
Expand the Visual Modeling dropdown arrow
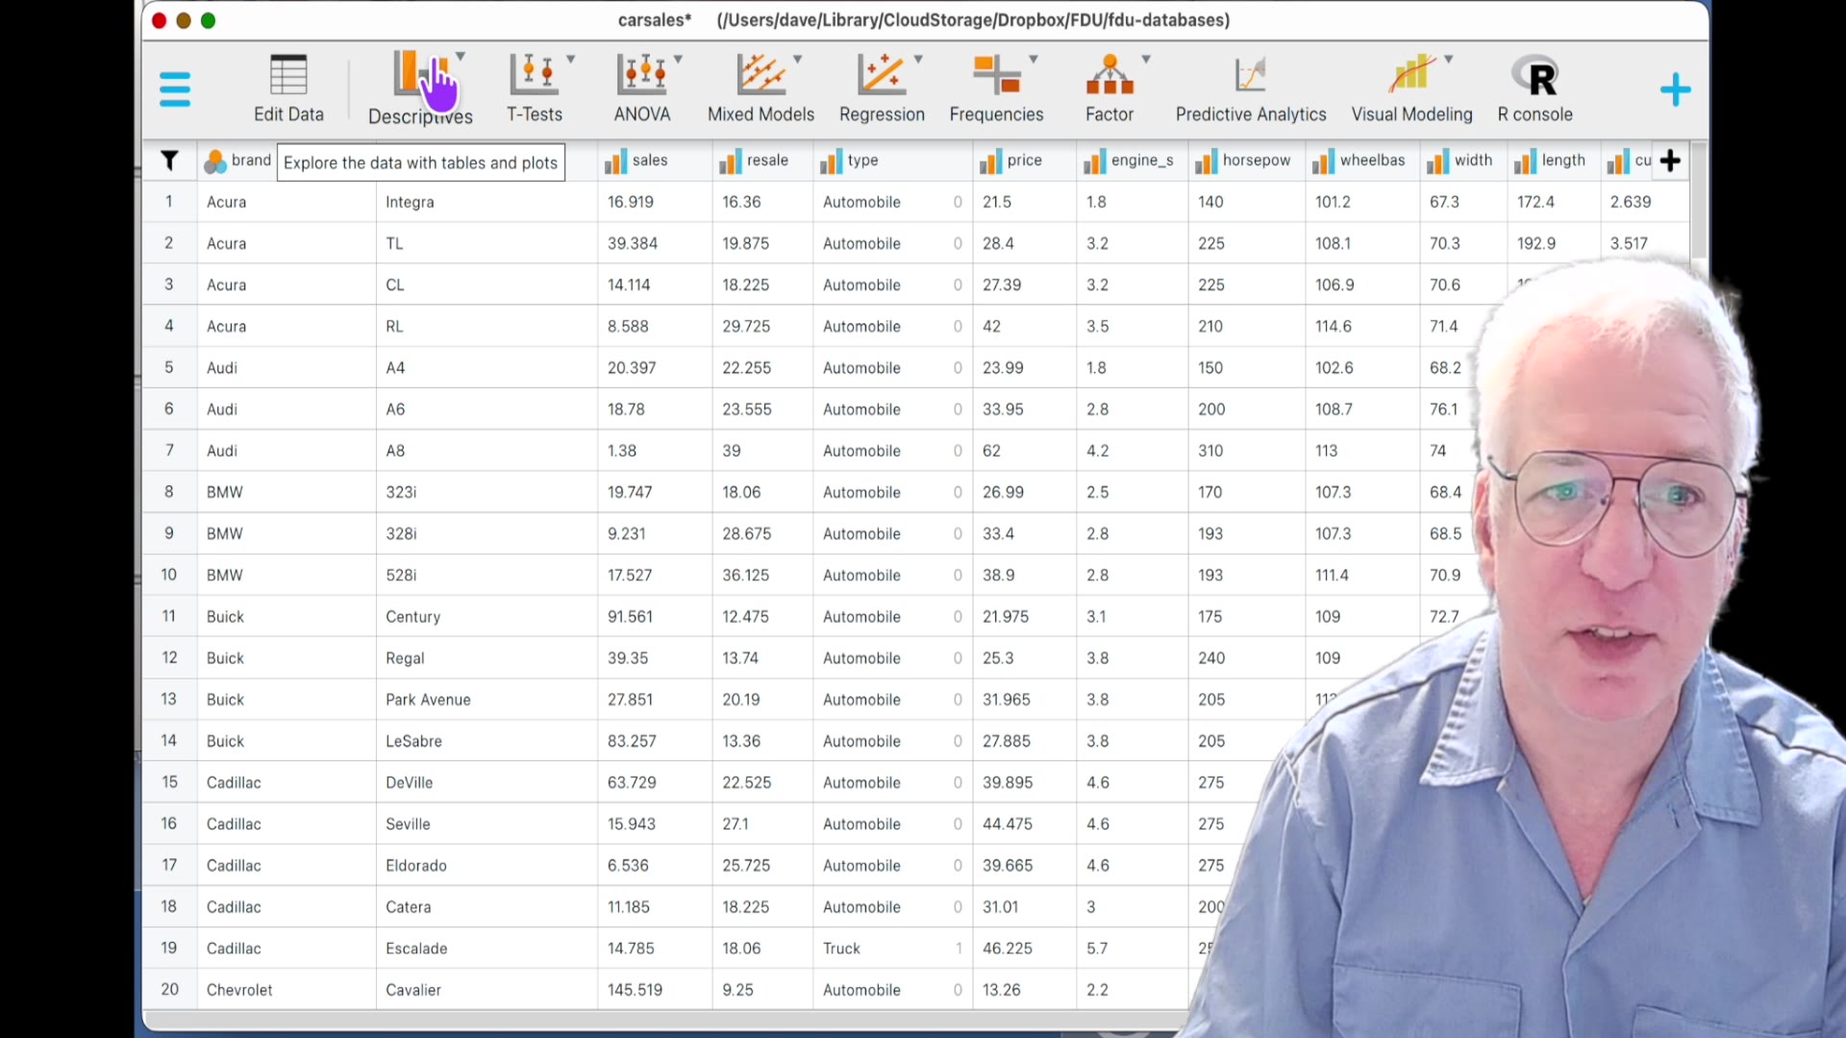[1448, 59]
